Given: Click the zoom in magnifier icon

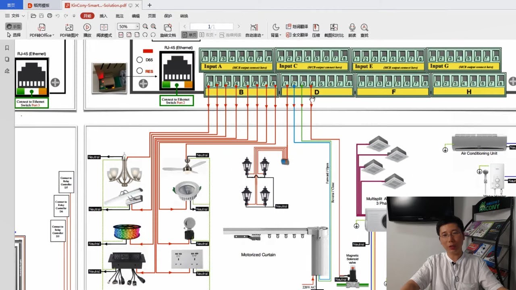Looking at the screenshot, I should pos(153,27).
